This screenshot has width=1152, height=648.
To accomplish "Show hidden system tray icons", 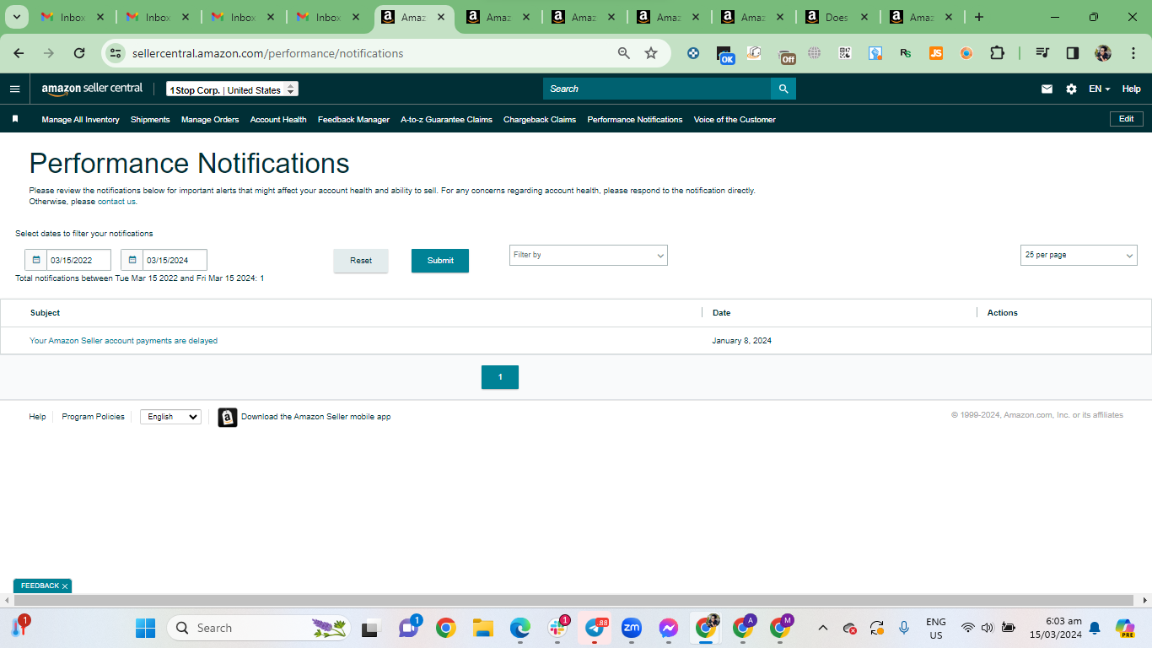I will pos(824,628).
